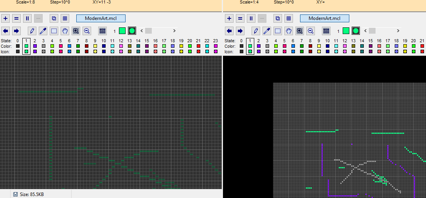This screenshot has width=426, height=198.
Task: Click the zoom out magnifier, right window
Action: tap(311, 31)
